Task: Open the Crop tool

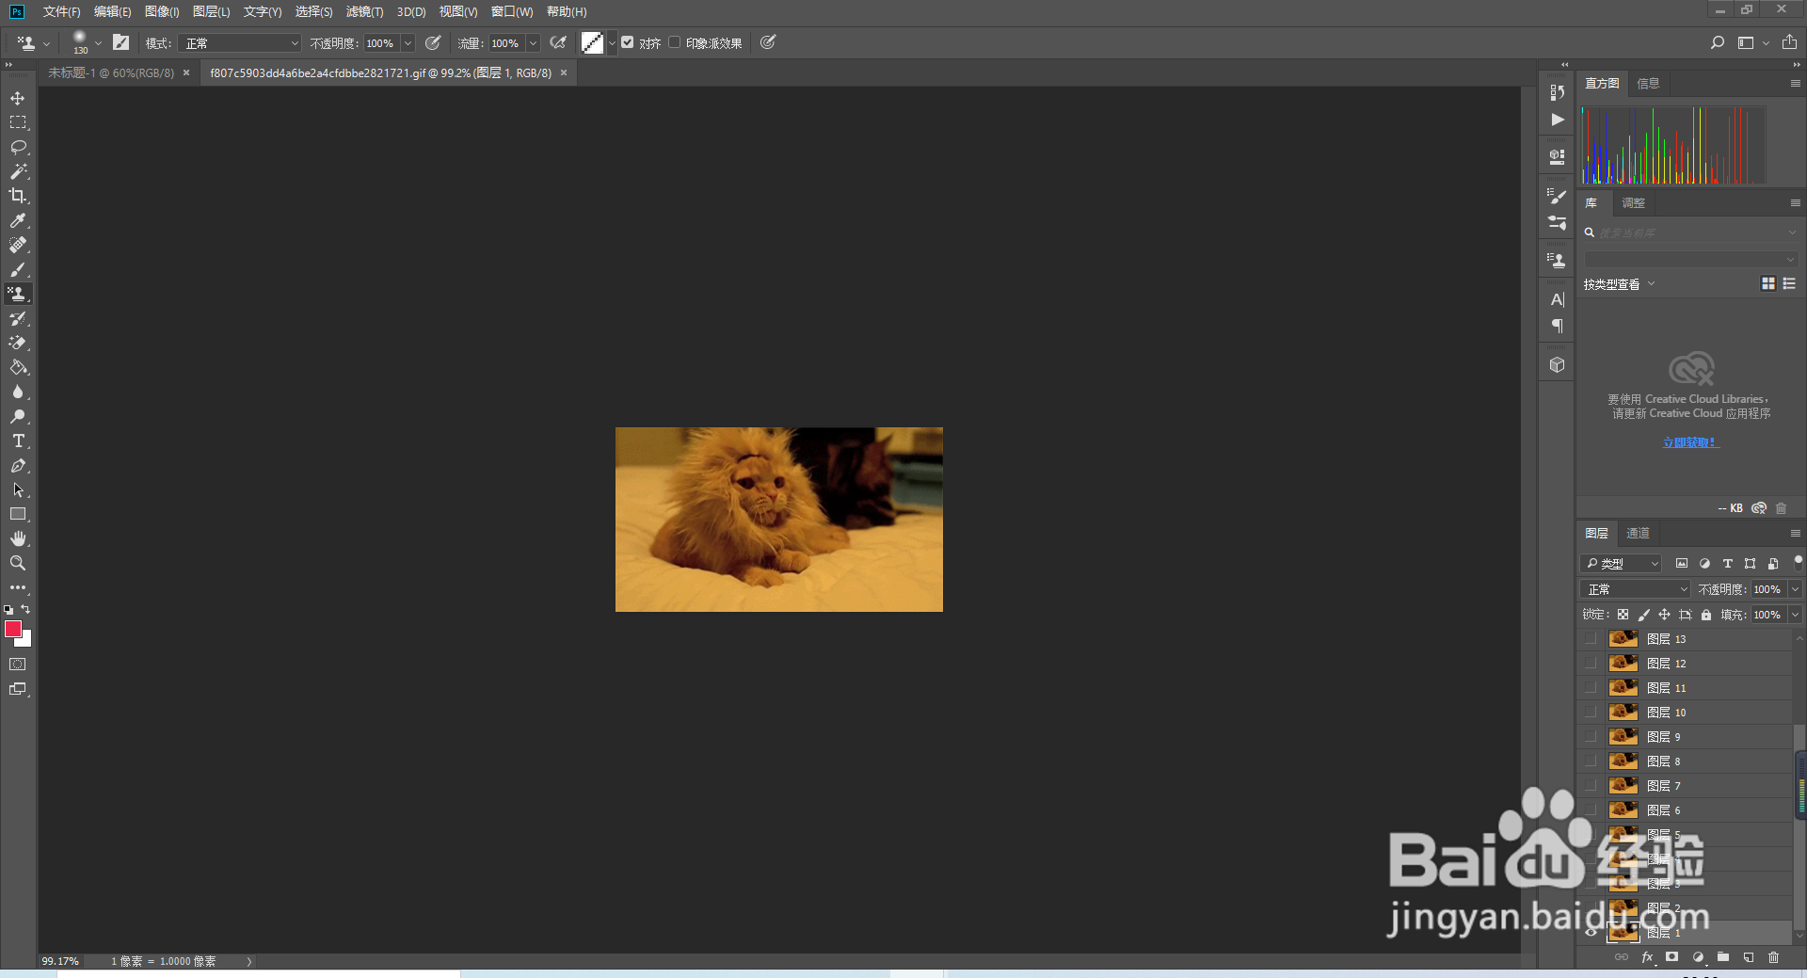Action: click(18, 196)
